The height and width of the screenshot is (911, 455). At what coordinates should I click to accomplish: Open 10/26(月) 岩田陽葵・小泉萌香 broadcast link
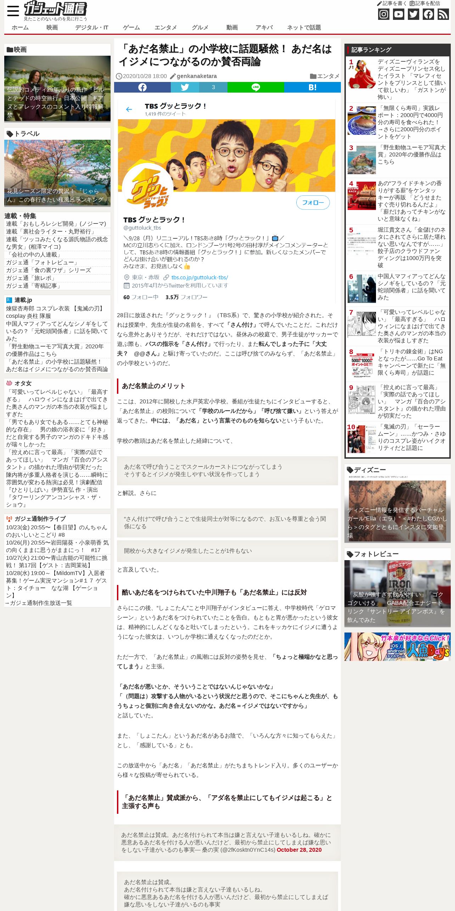point(57,546)
